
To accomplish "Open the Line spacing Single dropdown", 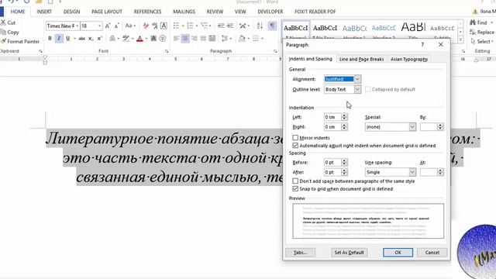I will coord(412,172).
